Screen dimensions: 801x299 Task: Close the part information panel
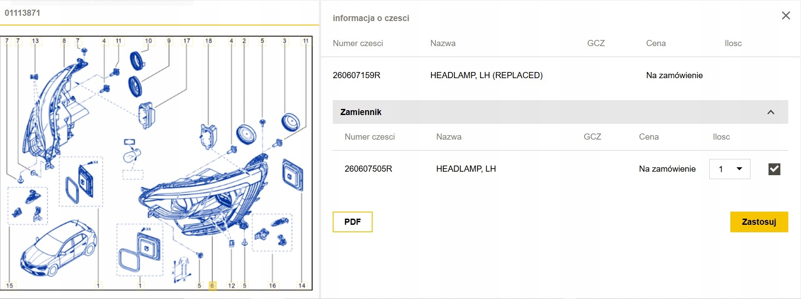pos(786,16)
